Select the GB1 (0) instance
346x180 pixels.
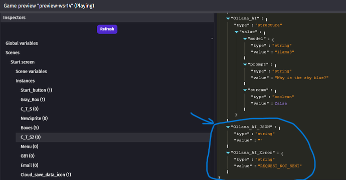(x=28, y=156)
